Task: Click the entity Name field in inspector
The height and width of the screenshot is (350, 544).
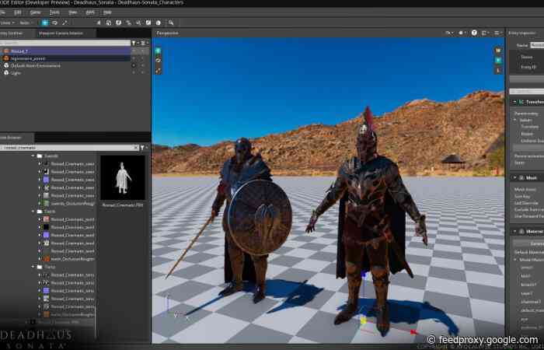Action: [x=537, y=45]
